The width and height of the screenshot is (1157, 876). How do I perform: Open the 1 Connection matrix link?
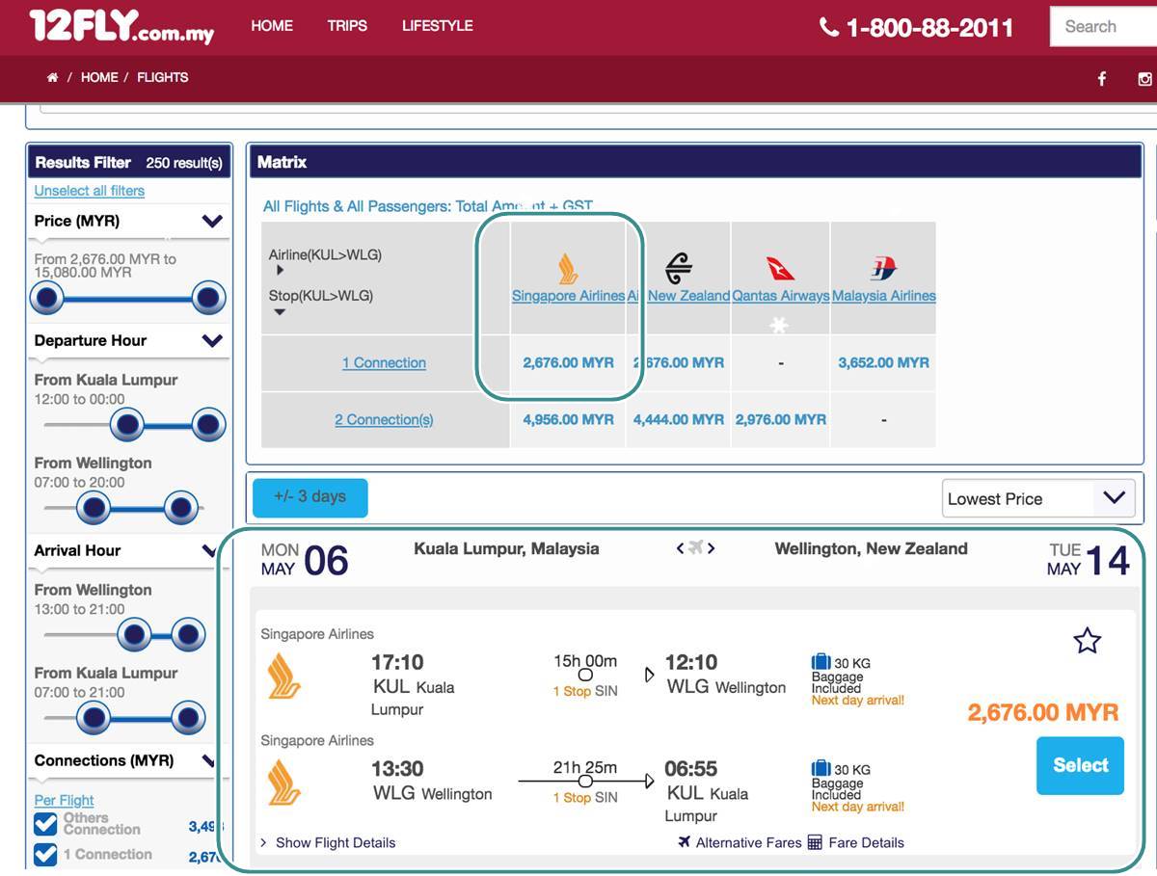(384, 362)
